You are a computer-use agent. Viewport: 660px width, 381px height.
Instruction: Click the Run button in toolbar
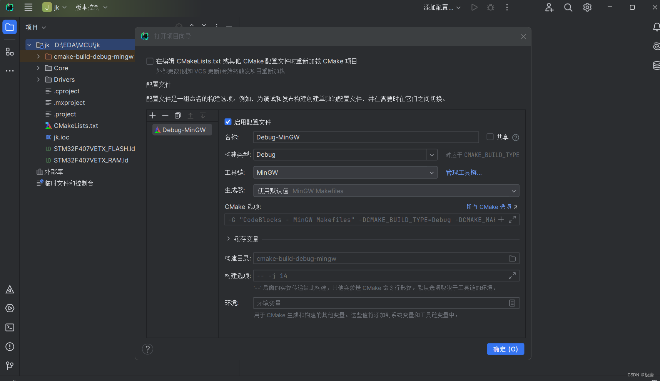point(475,7)
